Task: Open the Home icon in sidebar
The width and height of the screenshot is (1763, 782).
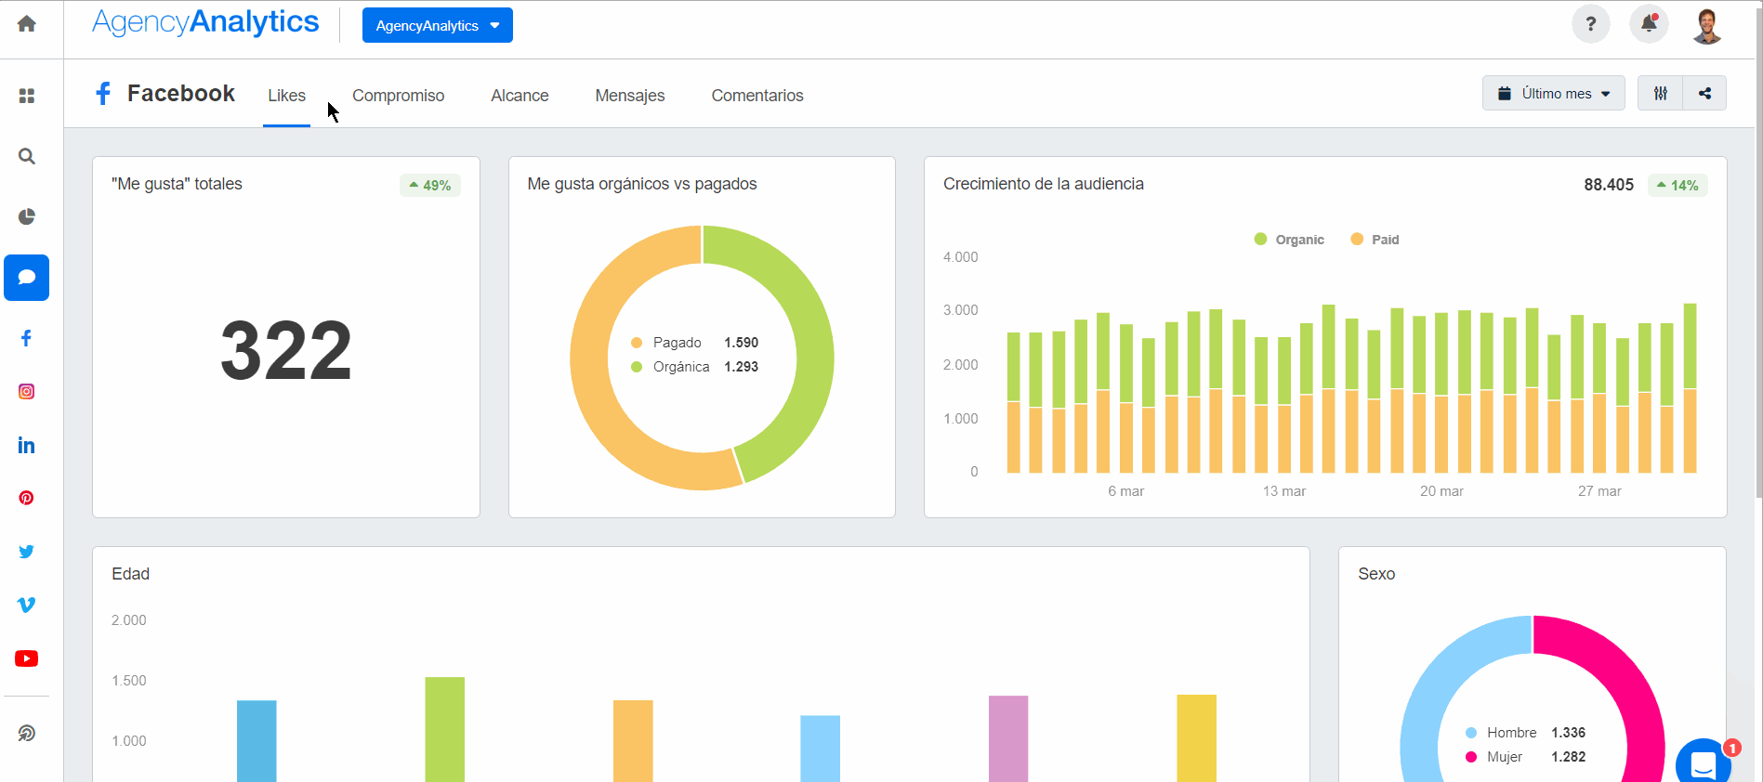Action: (27, 24)
